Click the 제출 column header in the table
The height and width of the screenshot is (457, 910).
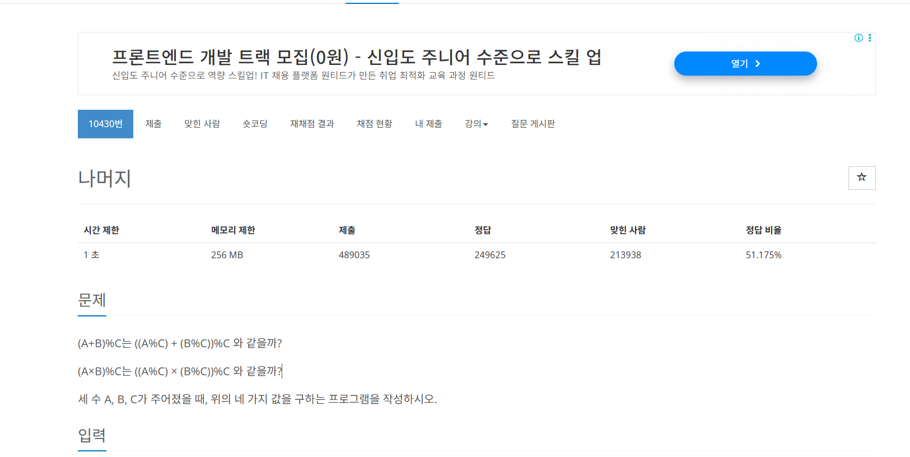tap(347, 230)
